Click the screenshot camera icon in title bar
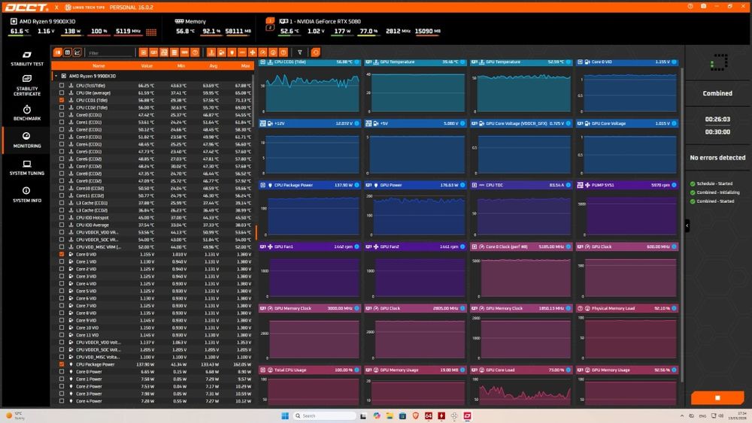 coord(703,6)
